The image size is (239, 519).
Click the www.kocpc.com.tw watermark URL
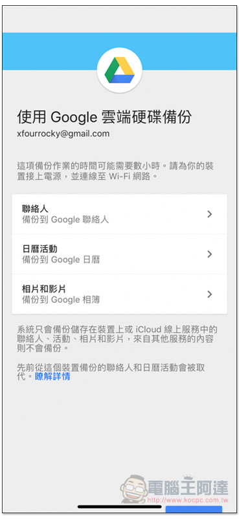pos(187,499)
